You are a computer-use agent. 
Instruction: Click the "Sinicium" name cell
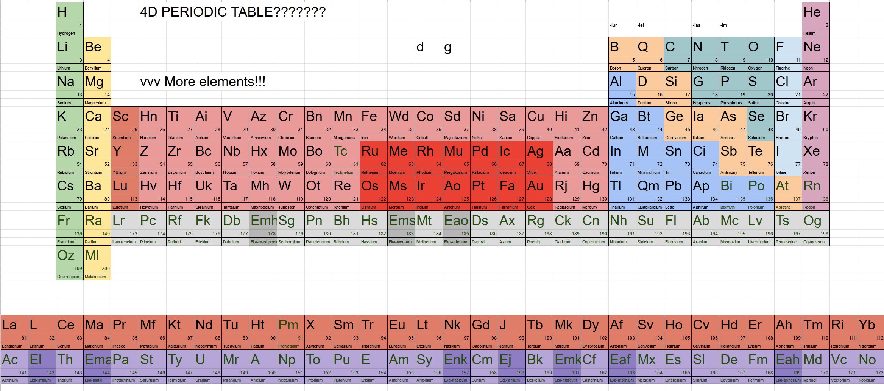(x=650, y=242)
